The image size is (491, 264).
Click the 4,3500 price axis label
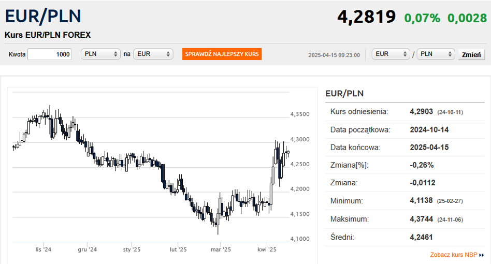tap(300, 114)
